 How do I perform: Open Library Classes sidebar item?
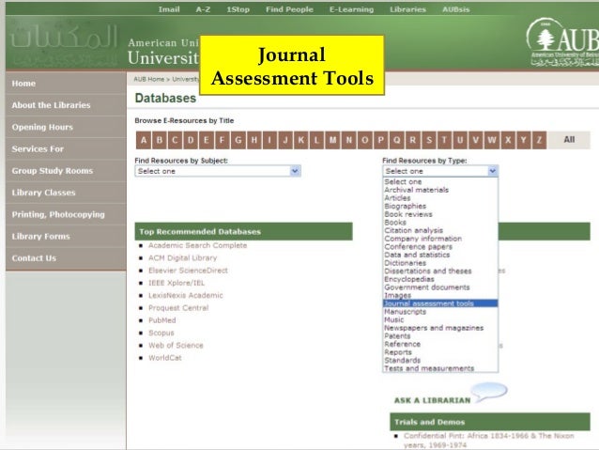[x=66, y=193]
